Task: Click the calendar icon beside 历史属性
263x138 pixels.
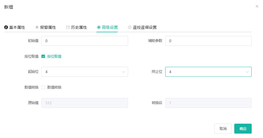Action: (x=68, y=27)
